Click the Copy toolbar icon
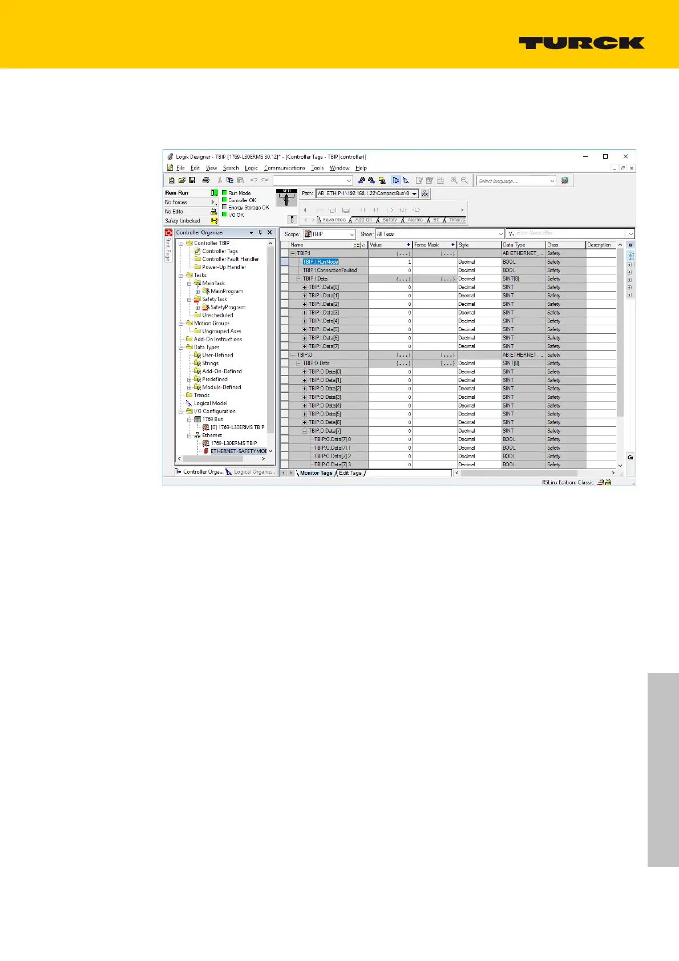The height and width of the screenshot is (961, 679). 230,180
